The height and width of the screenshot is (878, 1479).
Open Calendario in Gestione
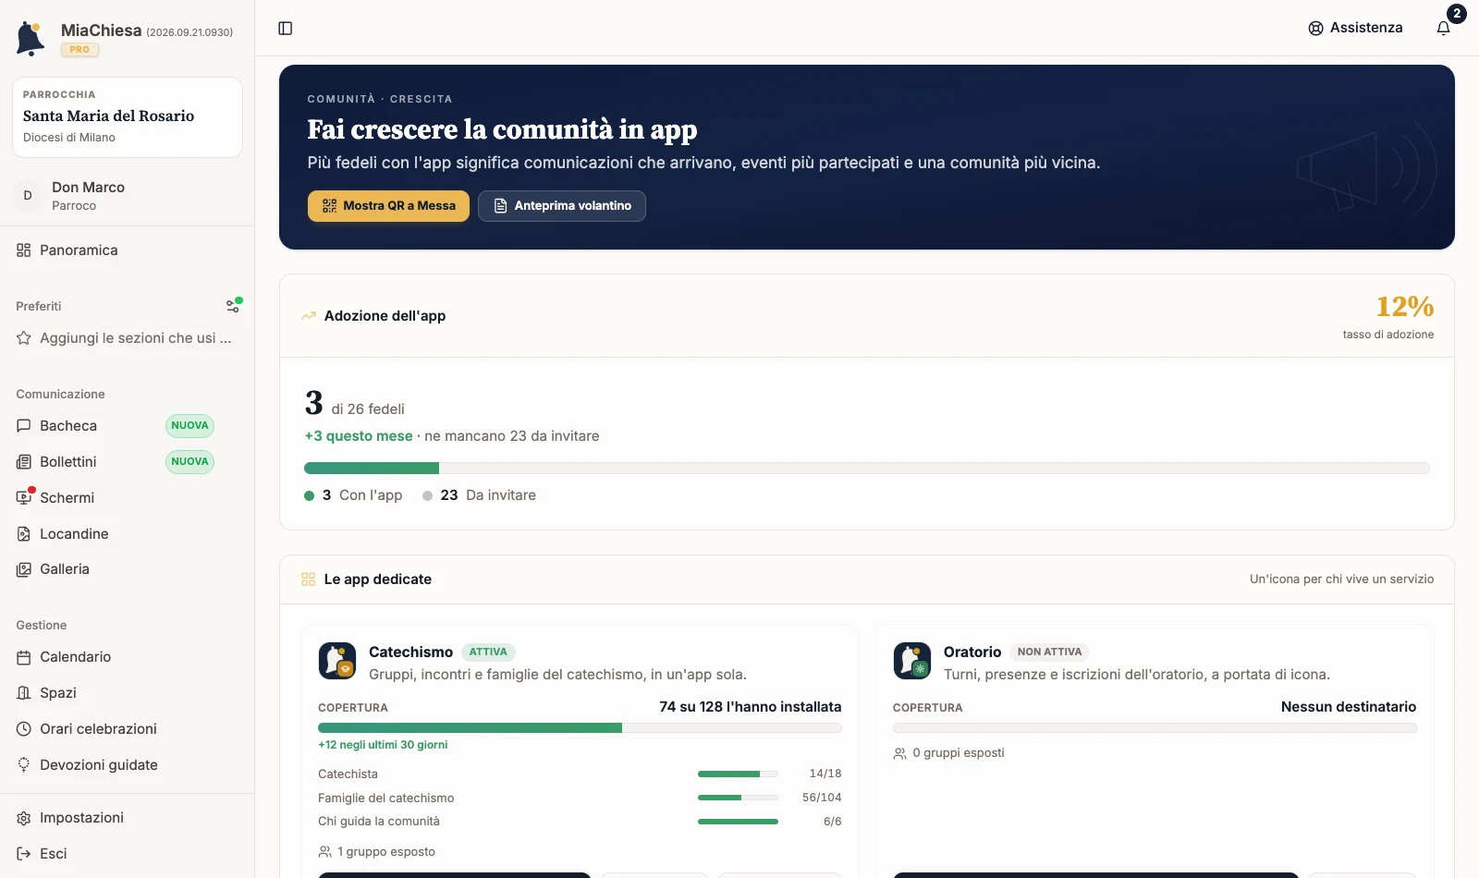pos(128,657)
